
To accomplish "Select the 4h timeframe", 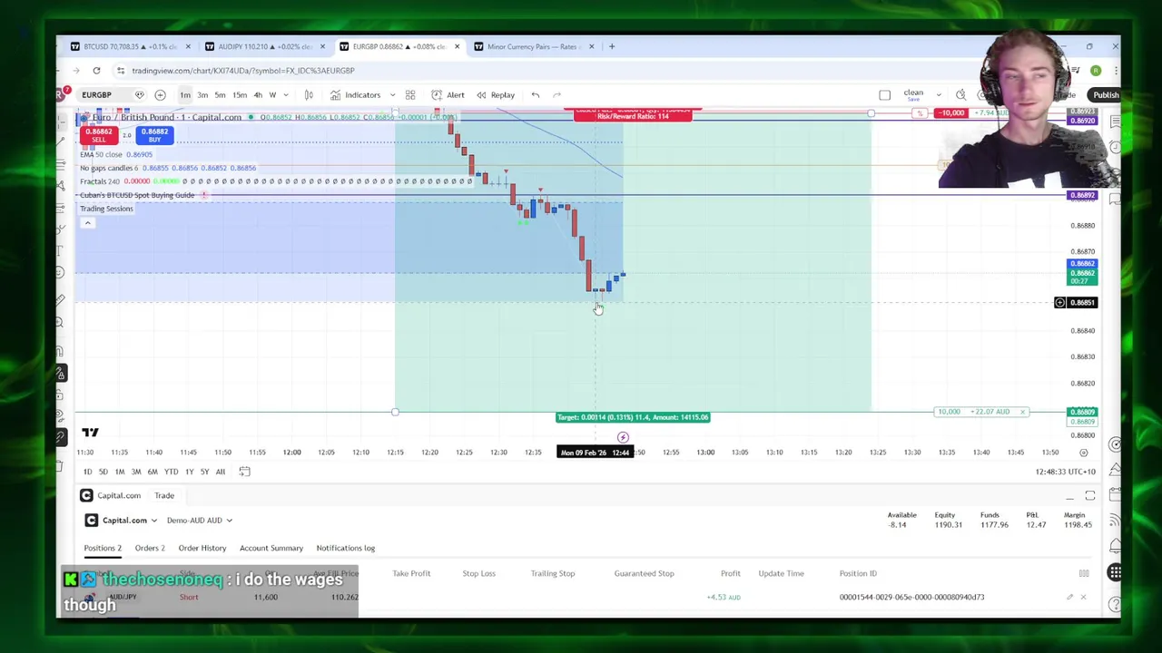I will point(258,94).
